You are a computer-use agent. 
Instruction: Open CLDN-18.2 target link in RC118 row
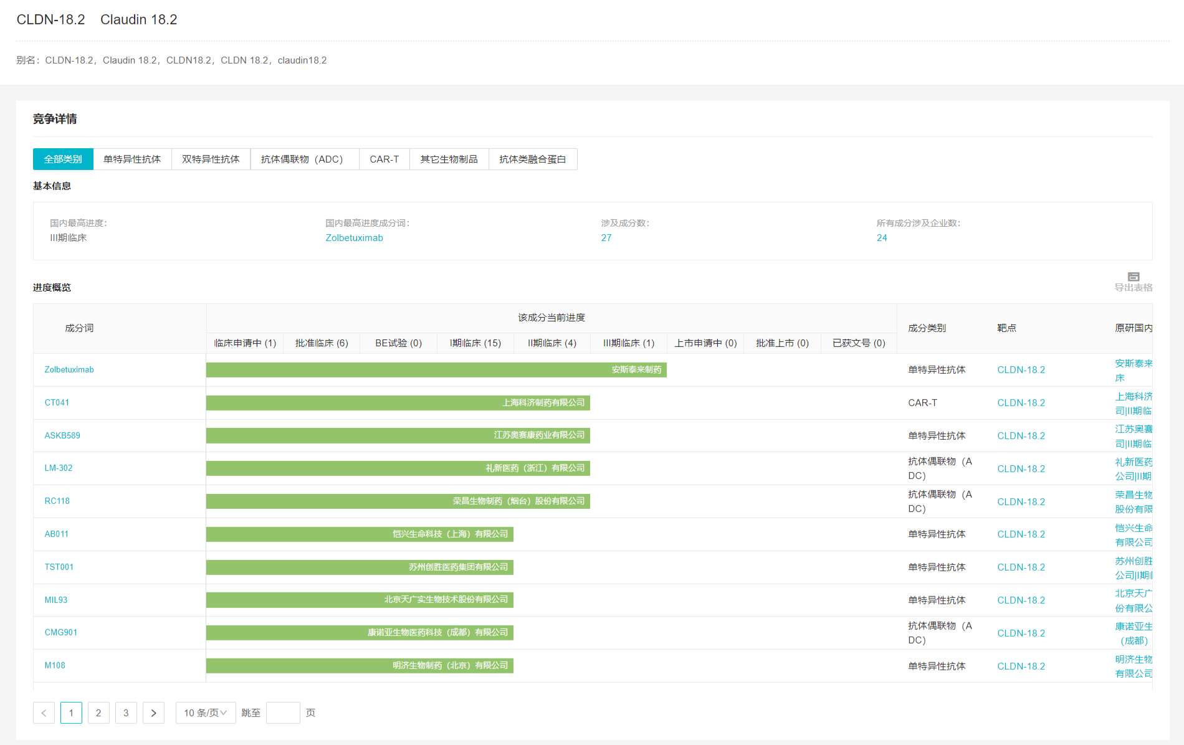(1021, 501)
